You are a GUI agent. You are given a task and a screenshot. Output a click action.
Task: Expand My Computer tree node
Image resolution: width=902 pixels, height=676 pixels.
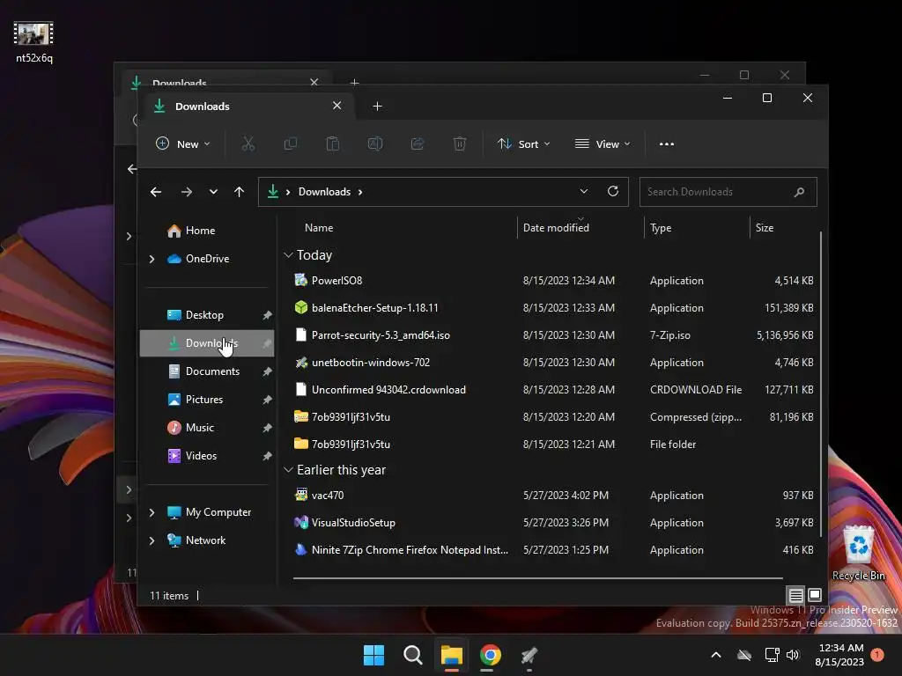coord(152,512)
